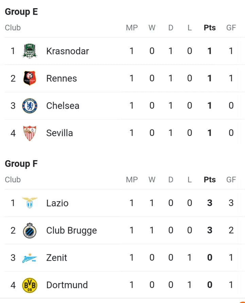The height and width of the screenshot is (303, 245).
Task: Click the Dortmund BVB logo
Action: [30, 285]
